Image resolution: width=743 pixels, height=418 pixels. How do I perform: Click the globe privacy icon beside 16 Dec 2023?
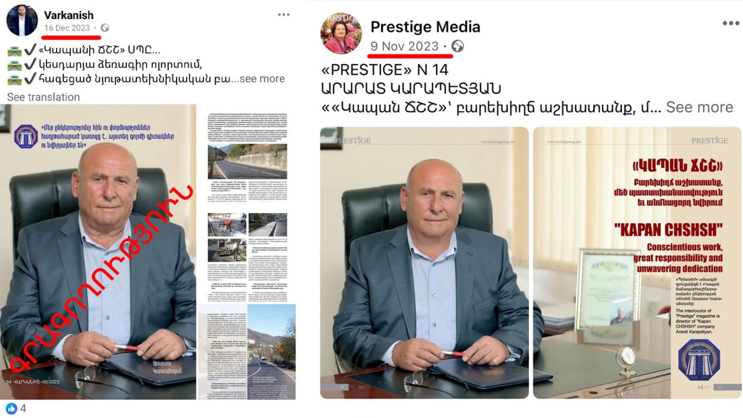pos(105,28)
